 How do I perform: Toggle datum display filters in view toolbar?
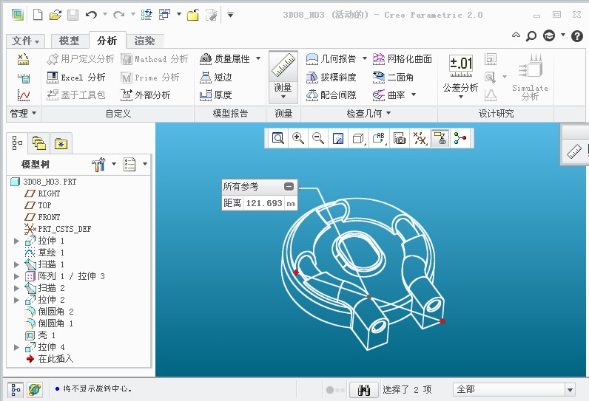pyautogui.click(x=420, y=138)
